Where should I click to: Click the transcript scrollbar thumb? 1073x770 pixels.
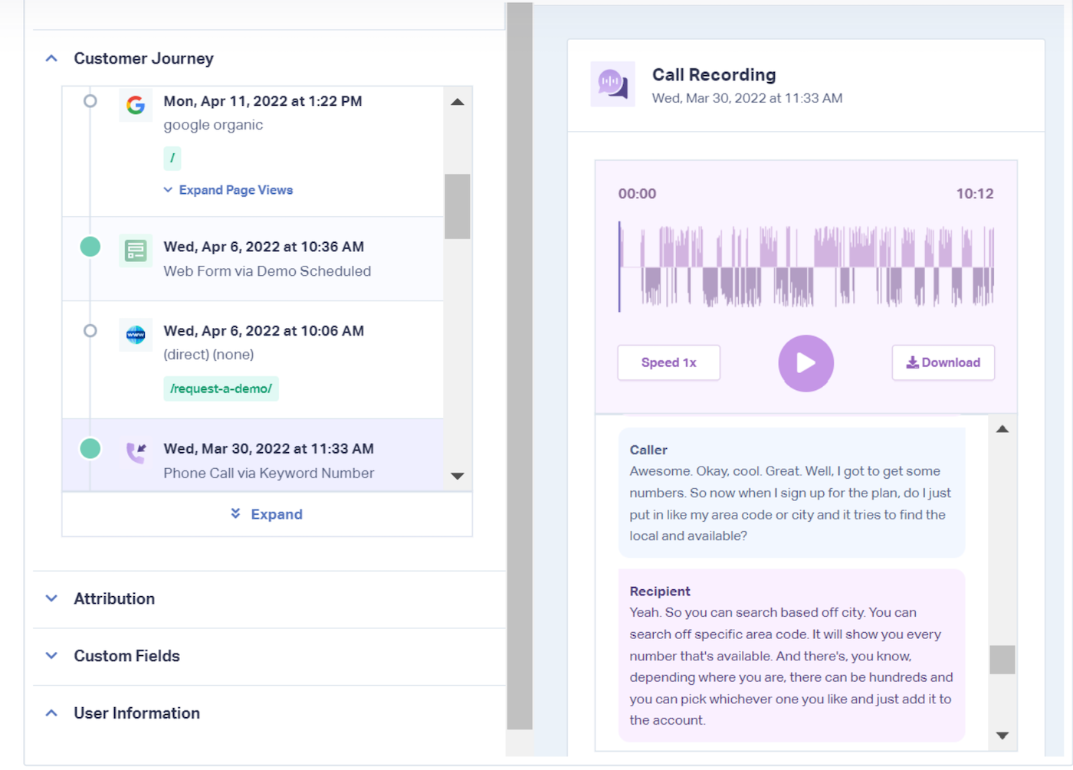(1002, 660)
